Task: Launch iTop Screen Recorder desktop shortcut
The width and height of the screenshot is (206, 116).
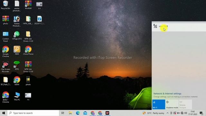Action: tap(5, 67)
